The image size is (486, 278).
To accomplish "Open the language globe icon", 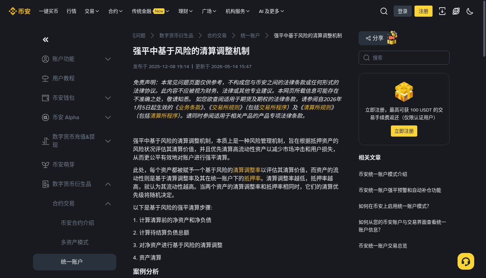I will point(456,11).
